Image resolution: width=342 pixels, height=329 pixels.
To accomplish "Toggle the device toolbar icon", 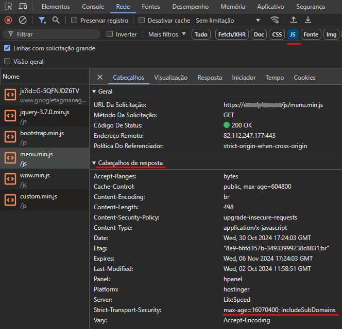I will pyautogui.click(x=23, y=7).
